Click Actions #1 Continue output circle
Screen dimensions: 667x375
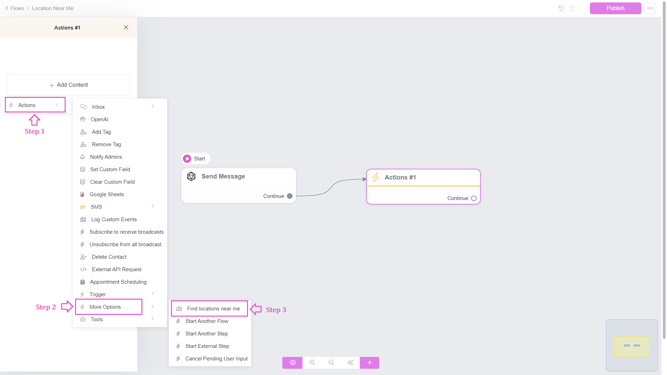pos(474,198)
